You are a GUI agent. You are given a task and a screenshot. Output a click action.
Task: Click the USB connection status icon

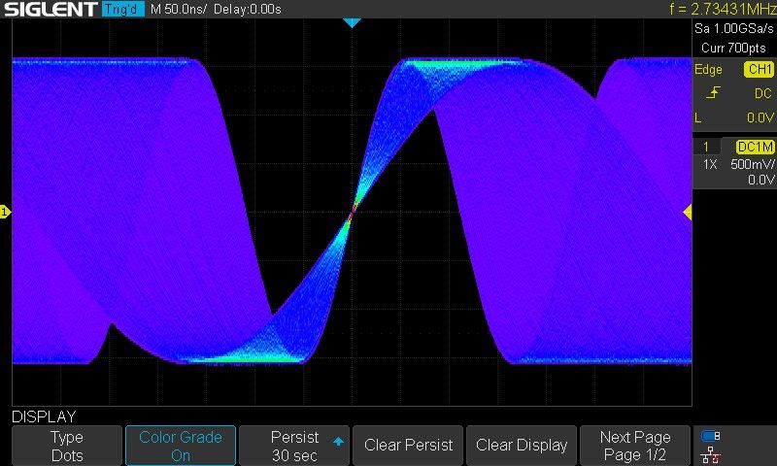point(711,436)
